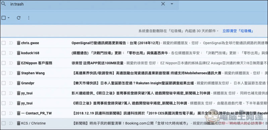Click the search magnifier icon
This screenshot has height=130, width=268.
point(3,4)
